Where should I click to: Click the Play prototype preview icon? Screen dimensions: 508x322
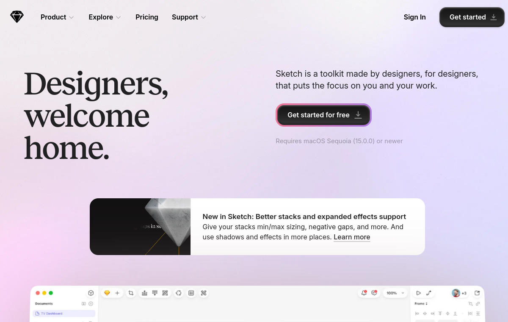[x=419, y=293]
